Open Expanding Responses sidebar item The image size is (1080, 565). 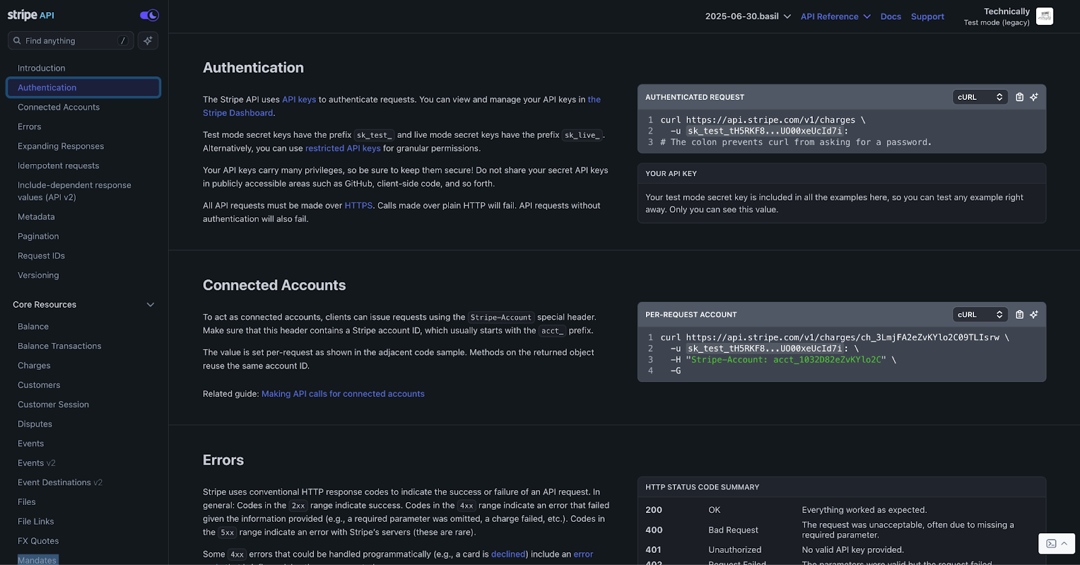61,146
